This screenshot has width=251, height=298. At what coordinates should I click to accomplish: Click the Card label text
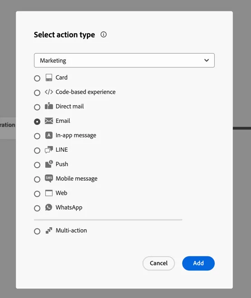62,78
